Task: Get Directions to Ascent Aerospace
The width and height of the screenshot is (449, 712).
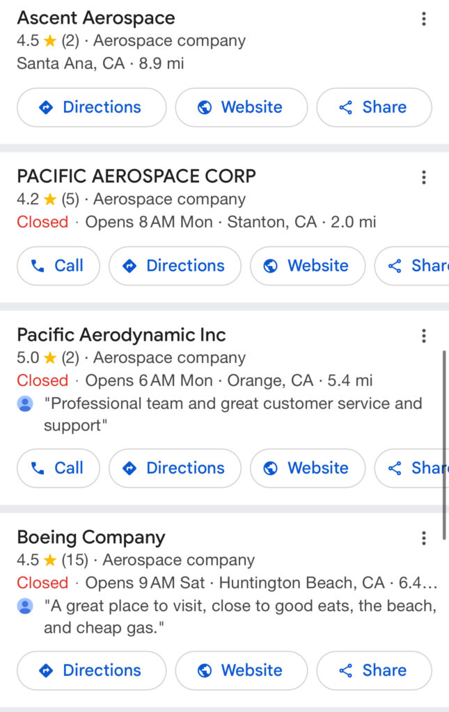Action: click(91, 107)
